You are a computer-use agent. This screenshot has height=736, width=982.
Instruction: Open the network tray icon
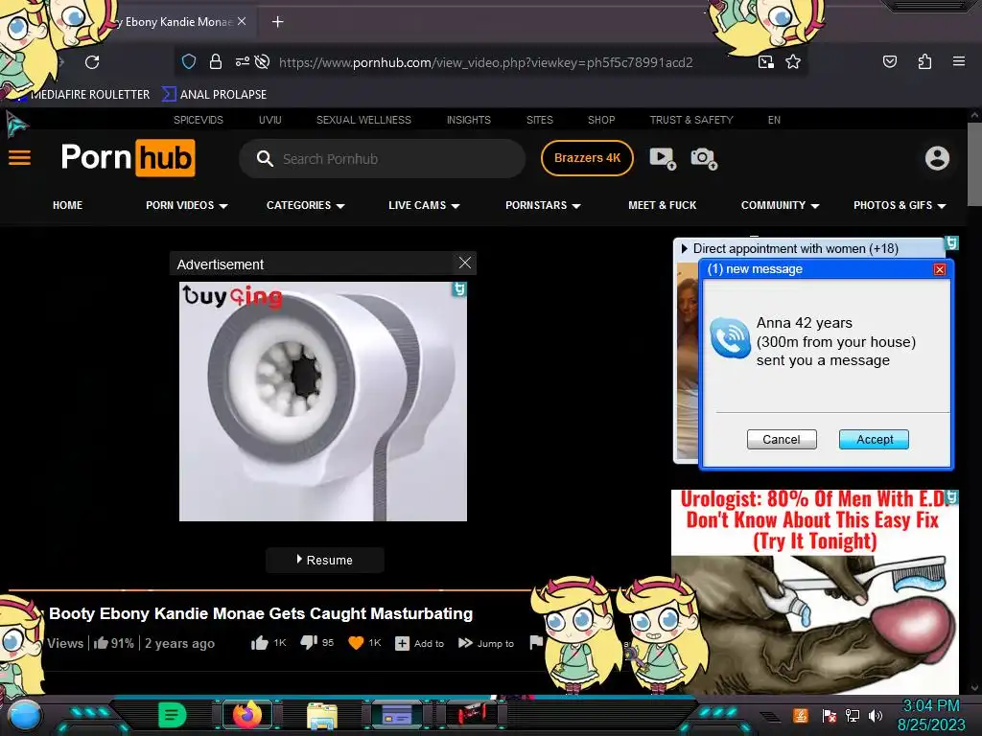852,715
